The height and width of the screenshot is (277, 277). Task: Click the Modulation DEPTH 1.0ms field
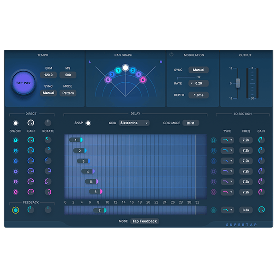pyautogui.click(x=199, y=95)
